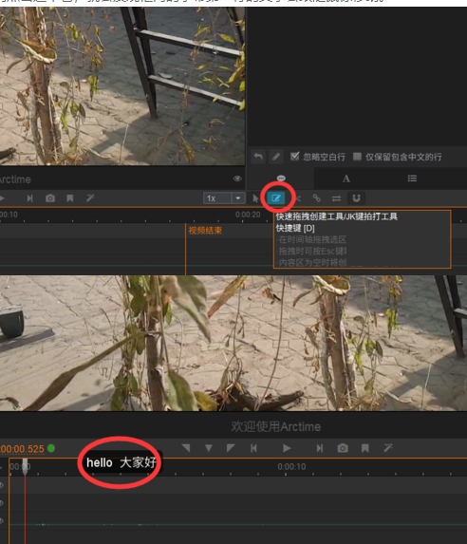Screen dimensions: 467x544
Task: Click the pencil edit icon beside undo
Action: [276, 157]
